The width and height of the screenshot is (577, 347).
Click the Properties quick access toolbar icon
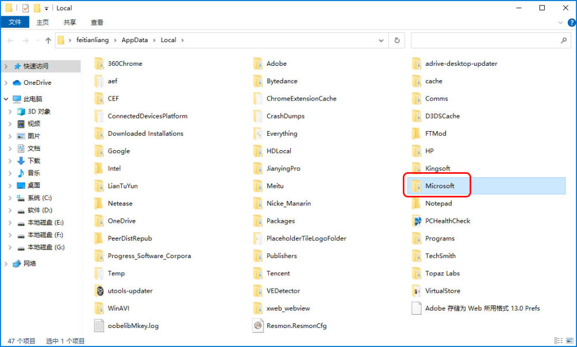pos(25,8)
